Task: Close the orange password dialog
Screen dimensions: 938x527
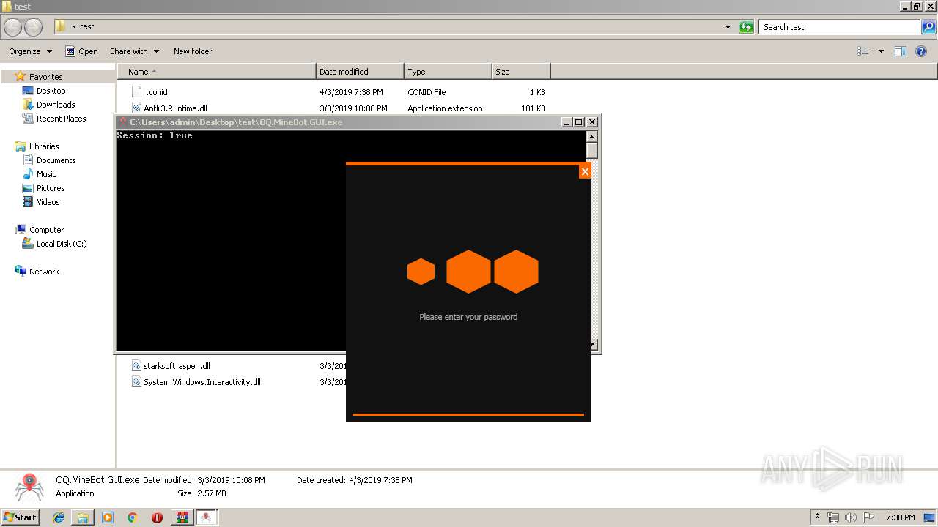Action: point(585,171)
